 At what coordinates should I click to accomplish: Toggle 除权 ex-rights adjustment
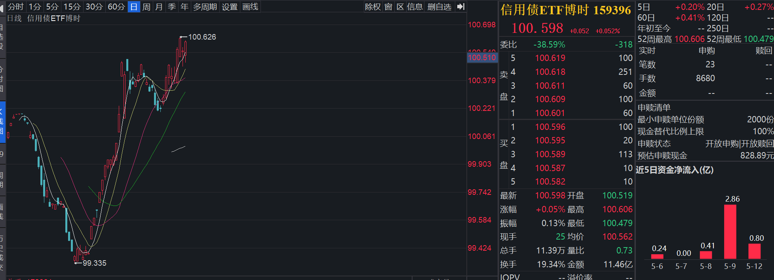tap(373, 7)
